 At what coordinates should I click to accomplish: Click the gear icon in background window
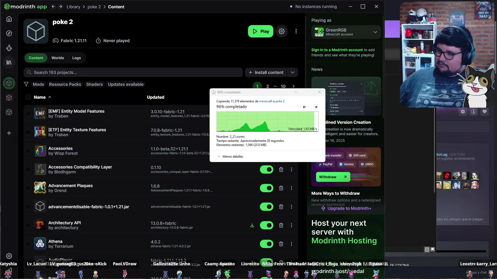463,112
